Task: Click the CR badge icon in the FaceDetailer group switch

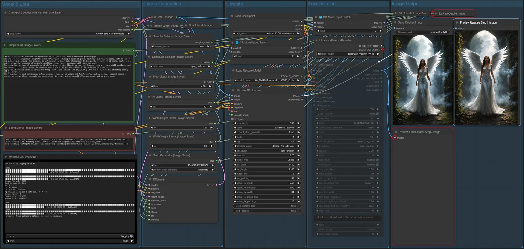Action: point(320,17)
